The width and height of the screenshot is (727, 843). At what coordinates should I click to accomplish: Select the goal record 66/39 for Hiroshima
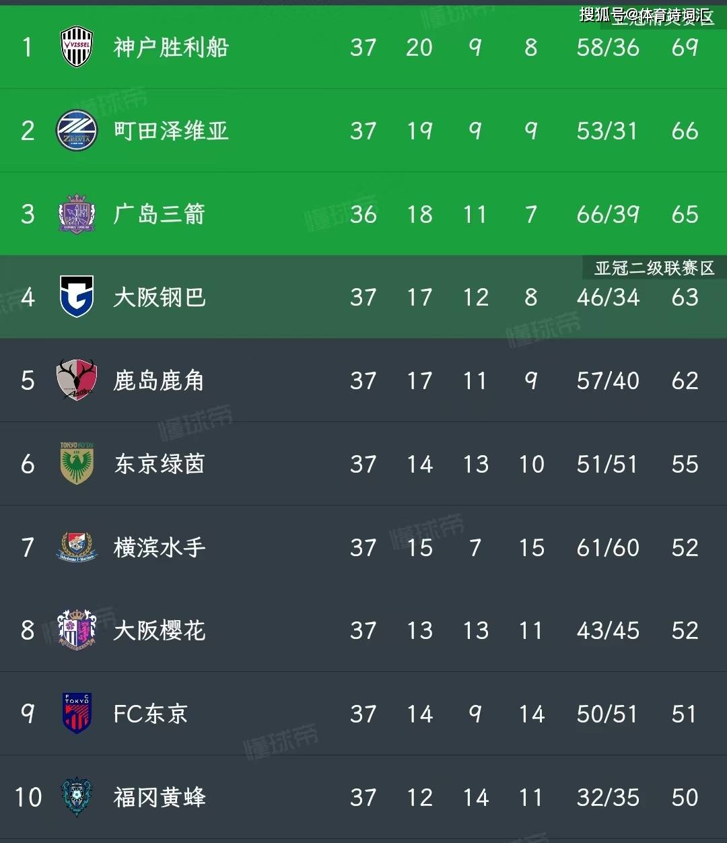(607, 213)
